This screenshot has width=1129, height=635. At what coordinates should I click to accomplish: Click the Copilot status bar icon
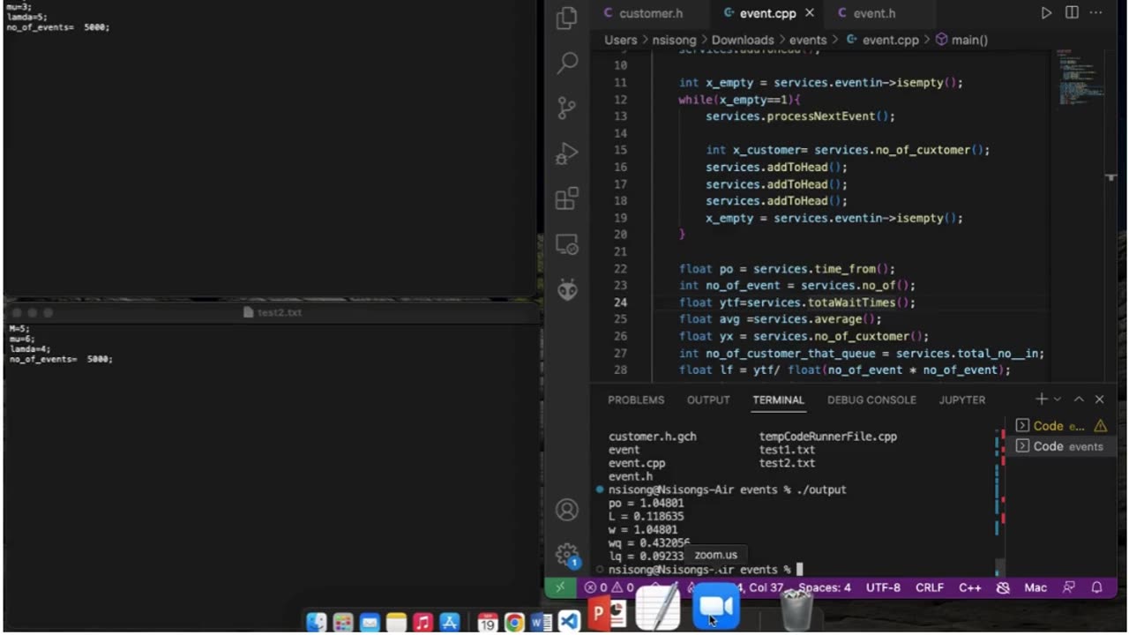1003,587
